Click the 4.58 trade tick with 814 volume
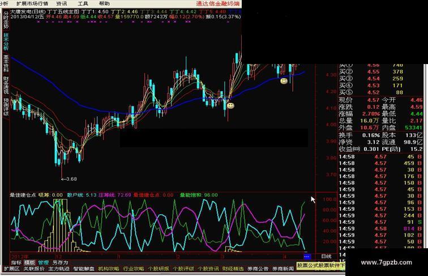The image size is (428, 276). 380,228
